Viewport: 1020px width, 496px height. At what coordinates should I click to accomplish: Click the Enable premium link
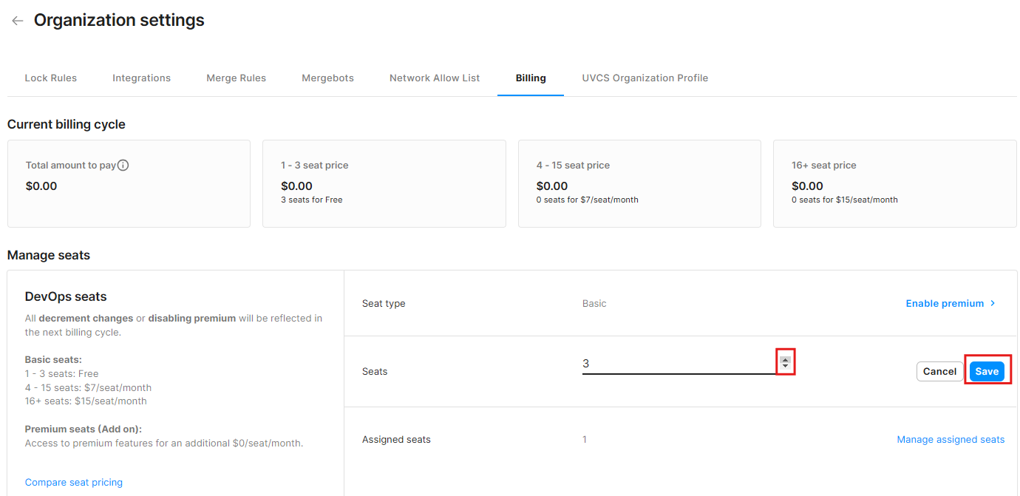point(944,304)
